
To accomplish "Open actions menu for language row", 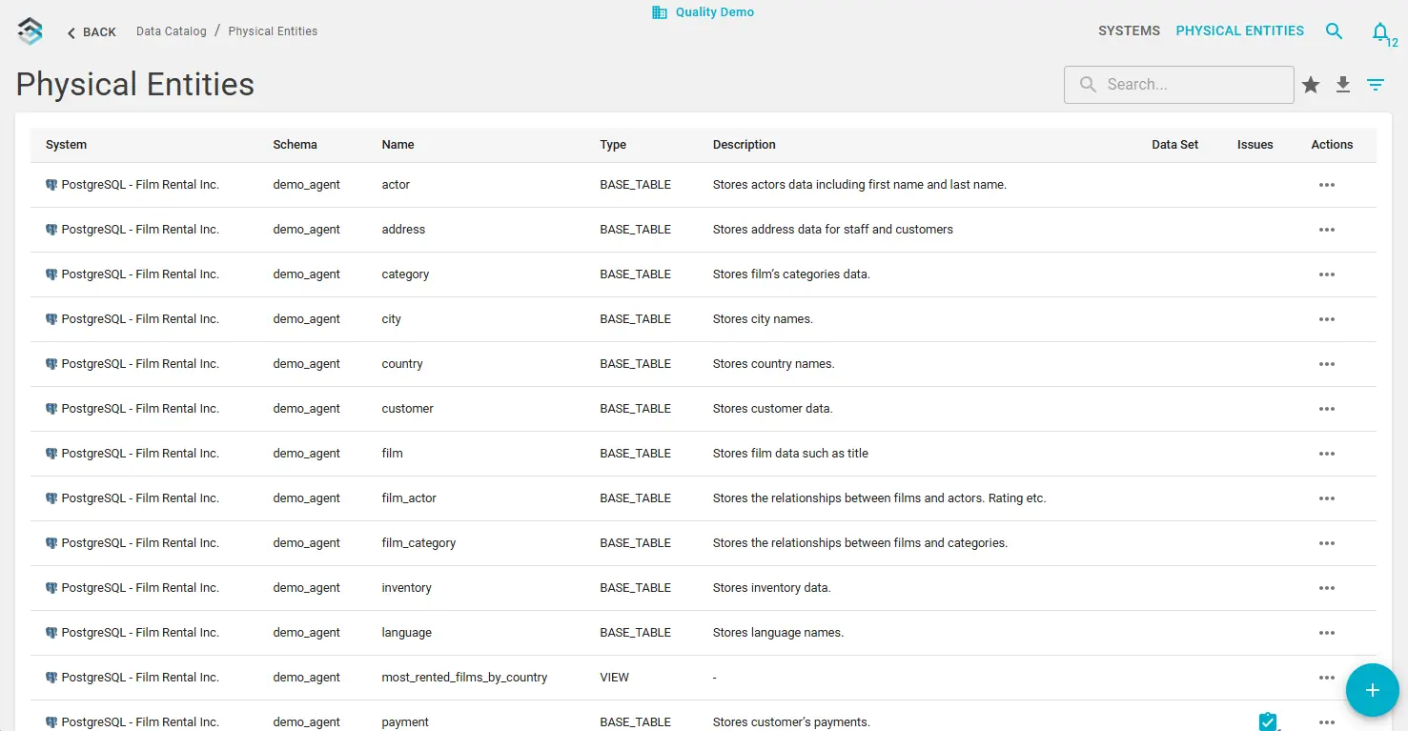I will click(x=1326, y=633).
